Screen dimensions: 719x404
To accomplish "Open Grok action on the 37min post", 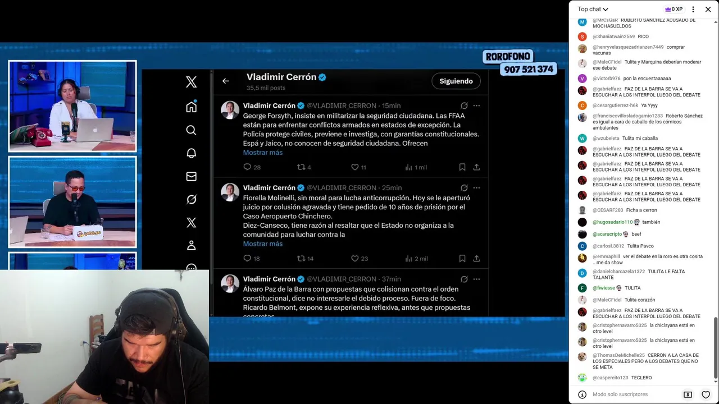I will click(464, 279).
